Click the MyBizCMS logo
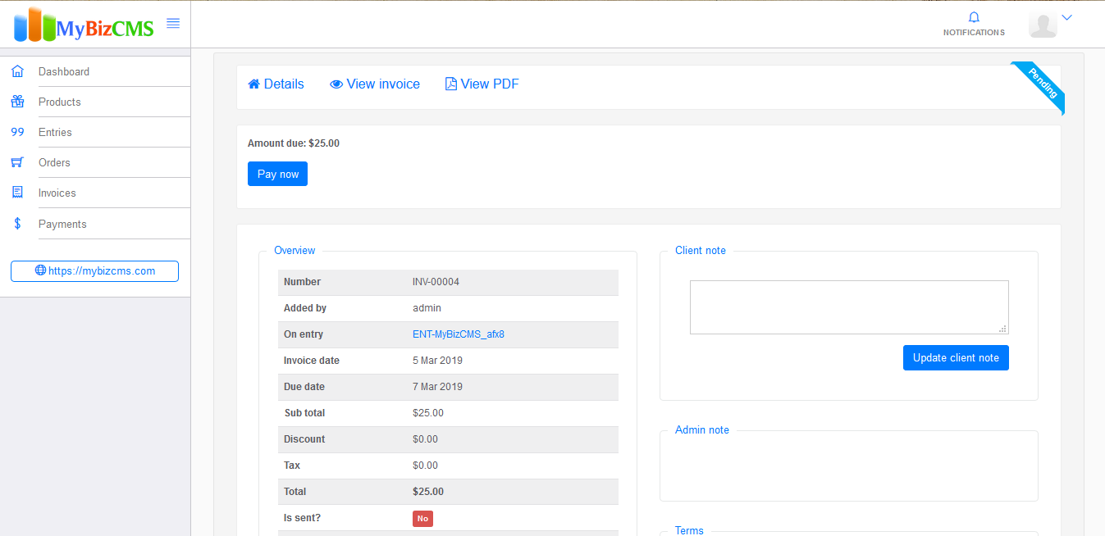 [84, 25]
